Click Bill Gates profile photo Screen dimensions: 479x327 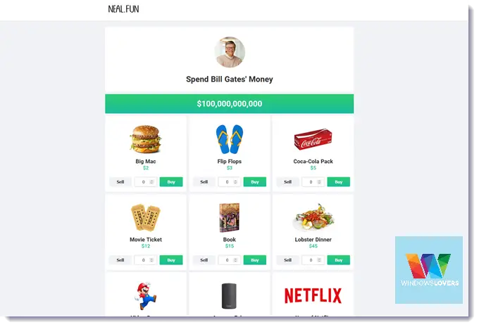[230, 52]
